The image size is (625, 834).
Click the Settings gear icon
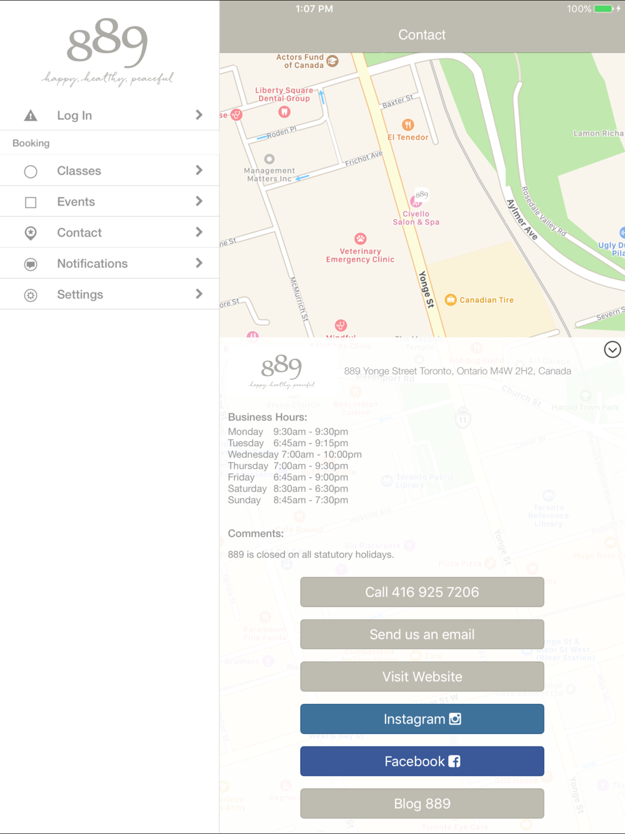(31, 295)
